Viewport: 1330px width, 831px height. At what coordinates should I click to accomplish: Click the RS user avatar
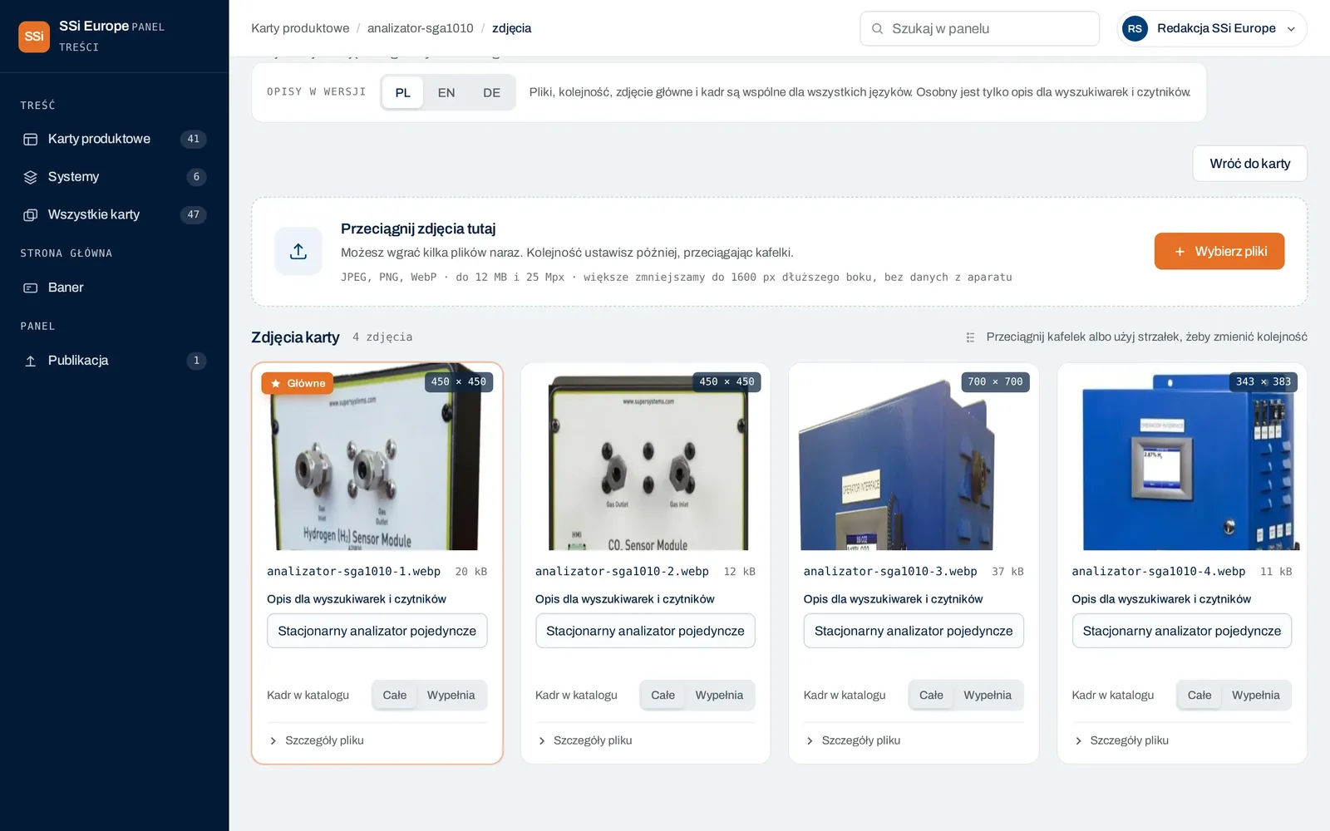[x=1135, y=29]
